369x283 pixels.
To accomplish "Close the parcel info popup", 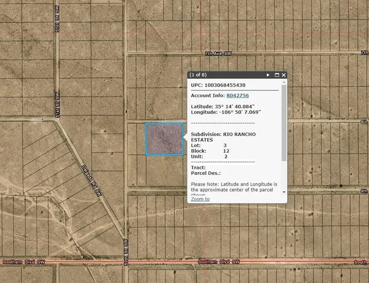I will [x=283, y=75].
